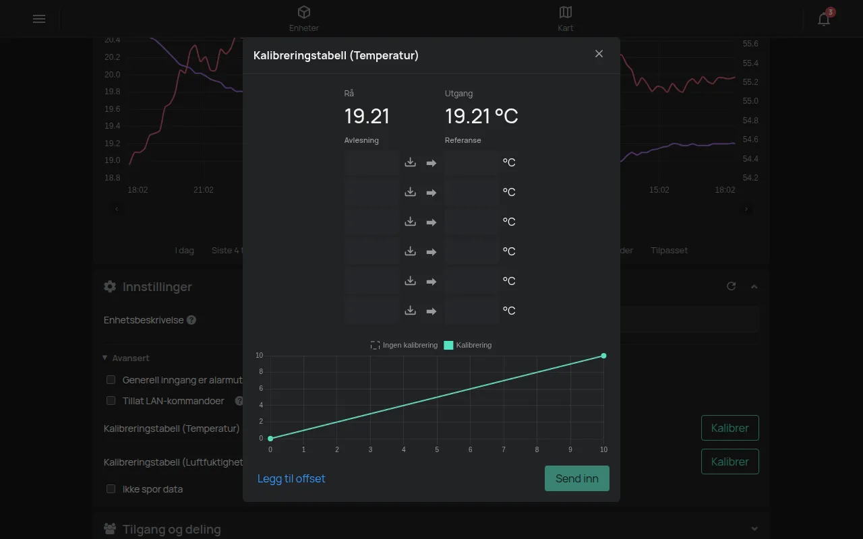
Task: Open the Kart tab
Action: [x=566, y=19]
